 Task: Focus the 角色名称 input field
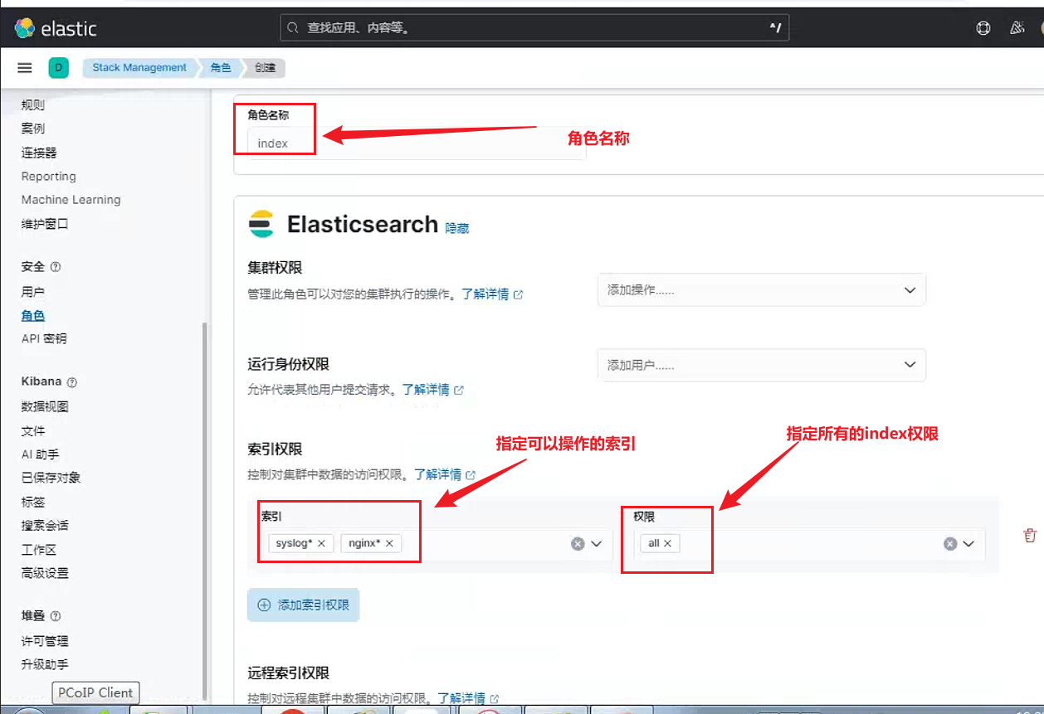pyautogui.click(x=417, y=143)
